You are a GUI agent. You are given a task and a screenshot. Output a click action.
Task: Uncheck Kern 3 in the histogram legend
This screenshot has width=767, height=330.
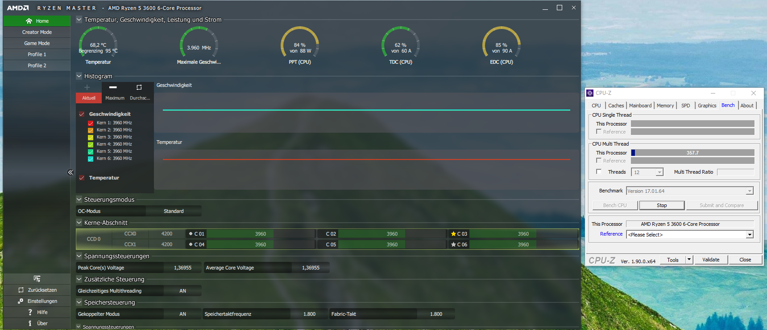point(91,138)
